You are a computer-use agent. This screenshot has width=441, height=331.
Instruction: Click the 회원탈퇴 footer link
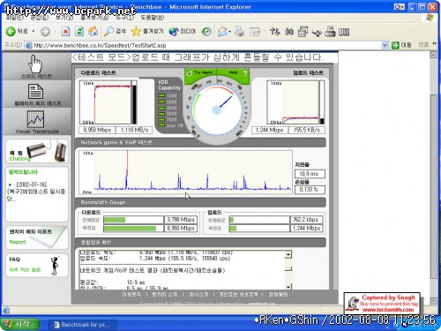click(x=279, y=294)
